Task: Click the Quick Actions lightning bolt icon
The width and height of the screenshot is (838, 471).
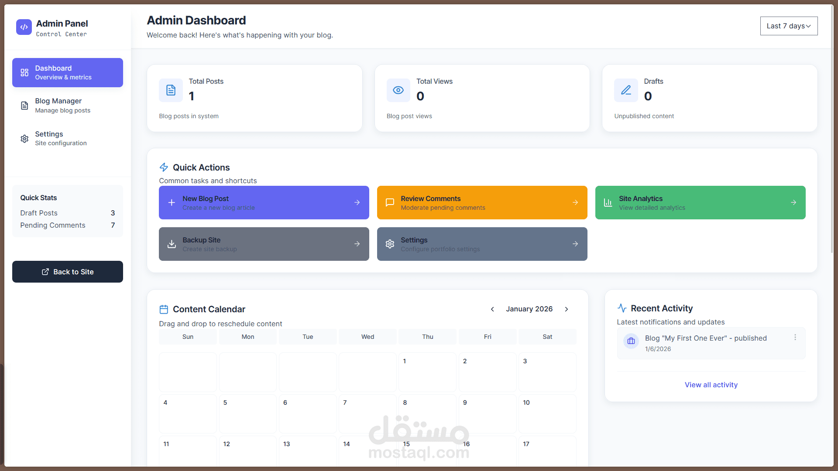Action: click(x=164, y=167)
